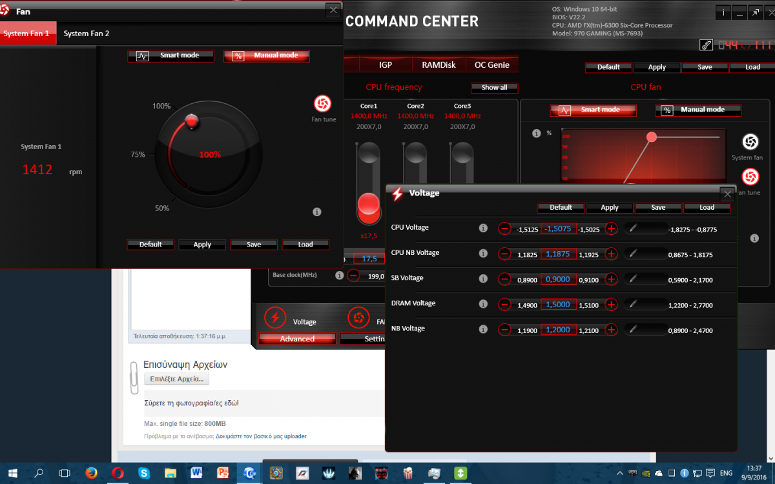Click Fan tune icon in Fan window
Image resolution: width=775 pixels, height=484 pixels.
(x=322, y=103)
